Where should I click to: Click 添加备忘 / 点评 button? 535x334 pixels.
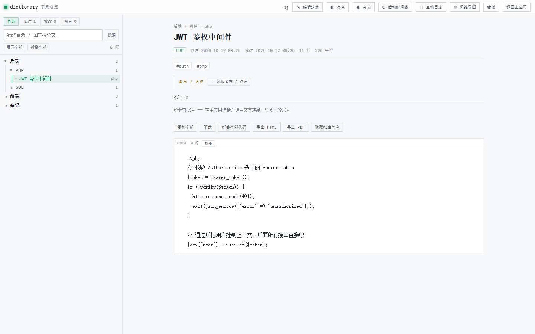(x=229, y=82)
